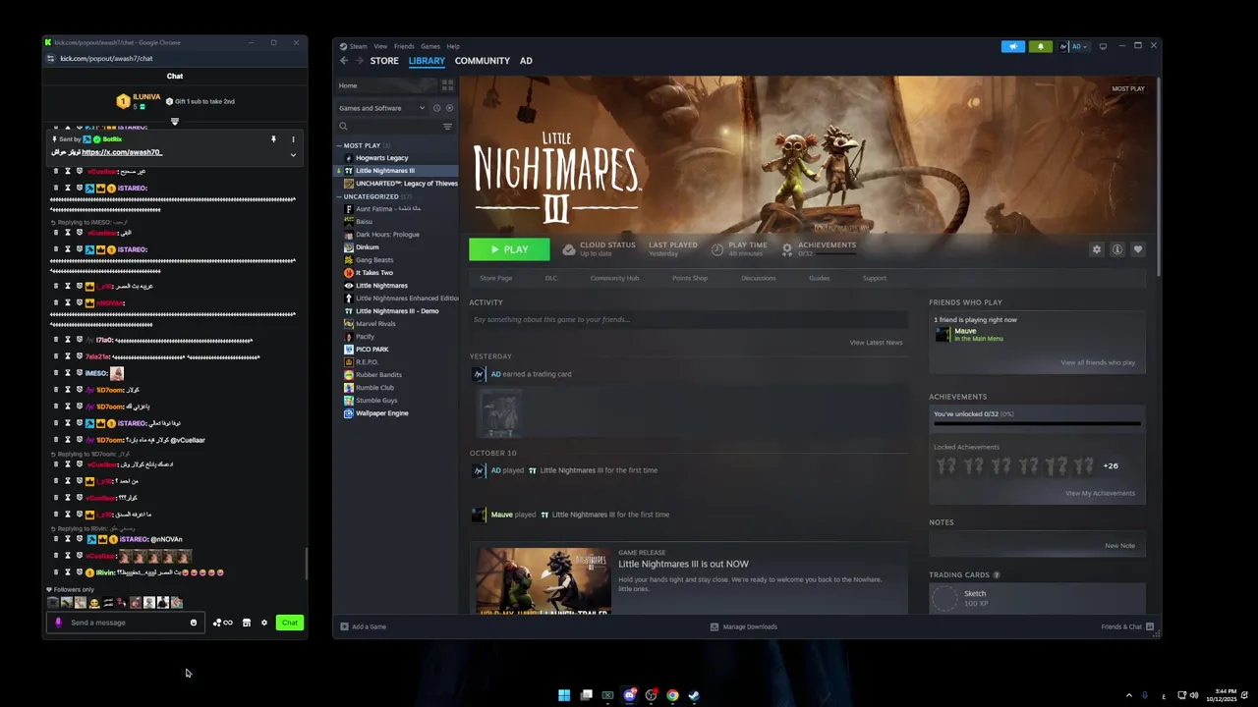Click the game info icon

[1117, 249]
